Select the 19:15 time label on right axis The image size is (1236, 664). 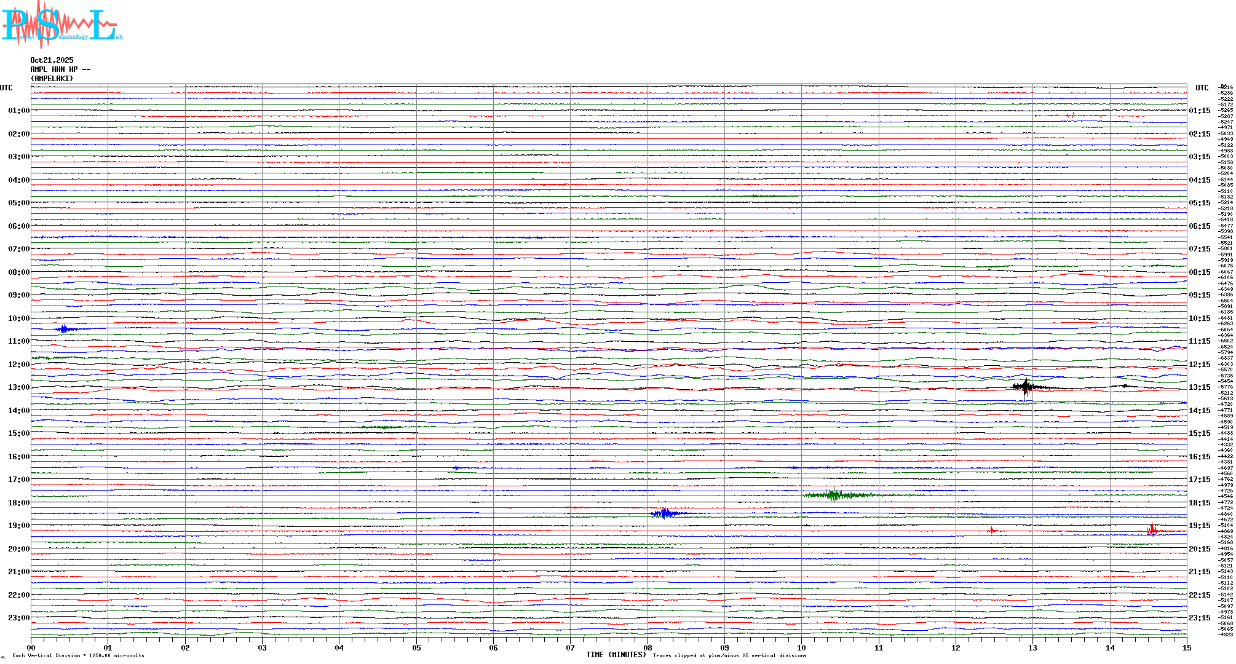pyautogui.click(x=1199, y=526)
